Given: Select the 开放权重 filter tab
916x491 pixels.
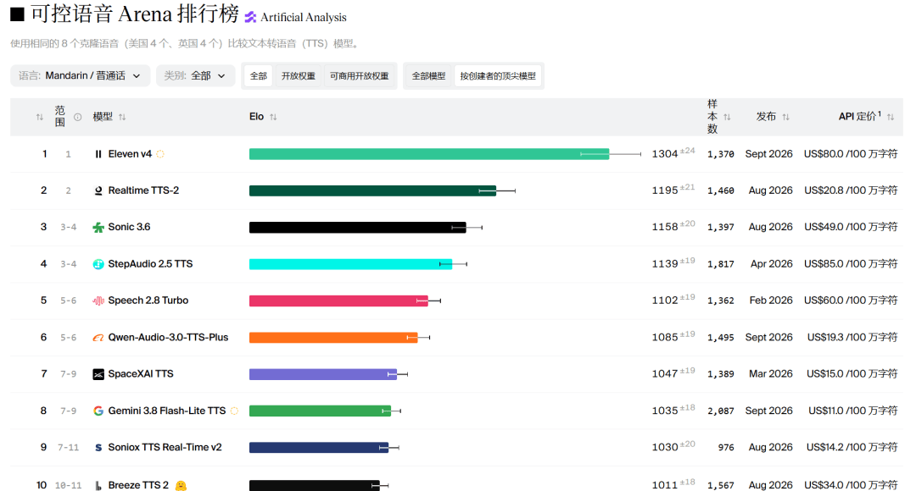Looking at the screenshot, I should tap(298, 76).
